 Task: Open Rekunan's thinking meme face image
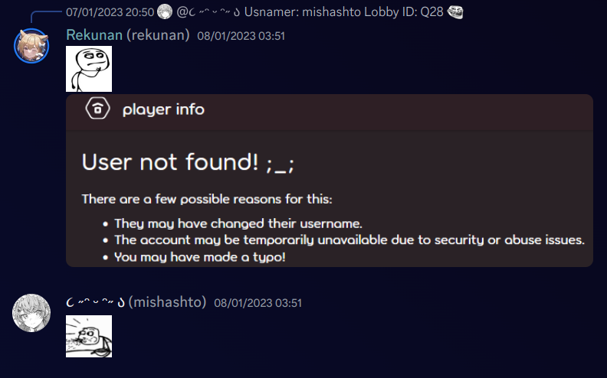pyautogui.click(x=89, y=69)
